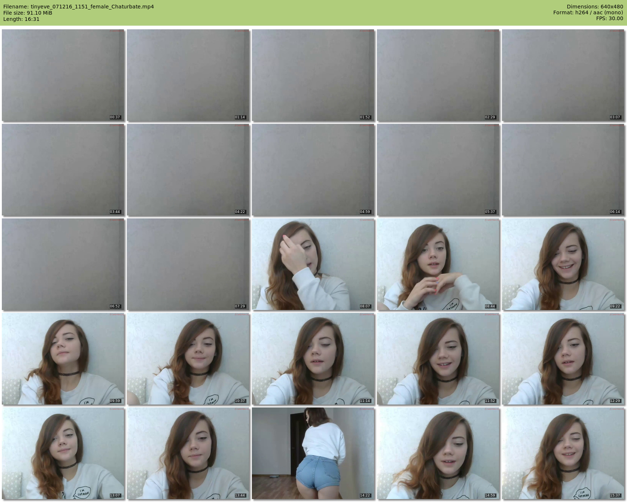Open the thumbnail timestamped 00:37
The height and width of the screenshot is (502, 627).
63,75
